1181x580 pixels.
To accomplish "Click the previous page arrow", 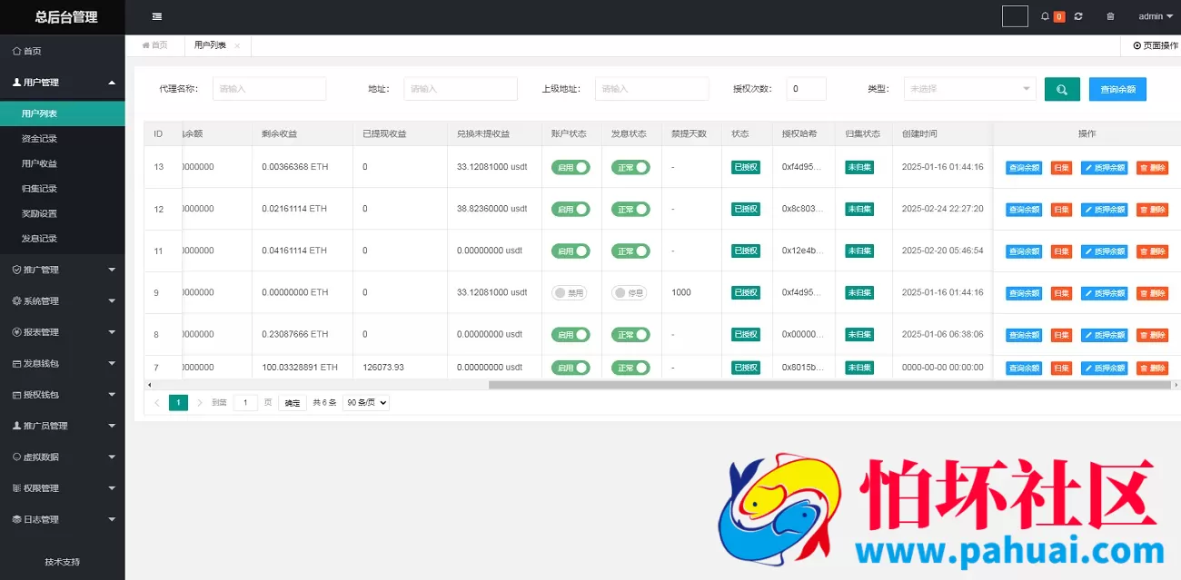I will [x=157, y=403].
